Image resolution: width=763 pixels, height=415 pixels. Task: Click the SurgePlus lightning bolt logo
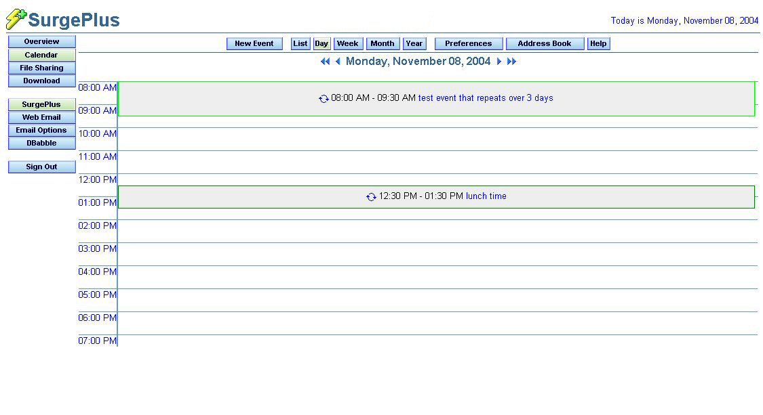(x=16, y=20)
